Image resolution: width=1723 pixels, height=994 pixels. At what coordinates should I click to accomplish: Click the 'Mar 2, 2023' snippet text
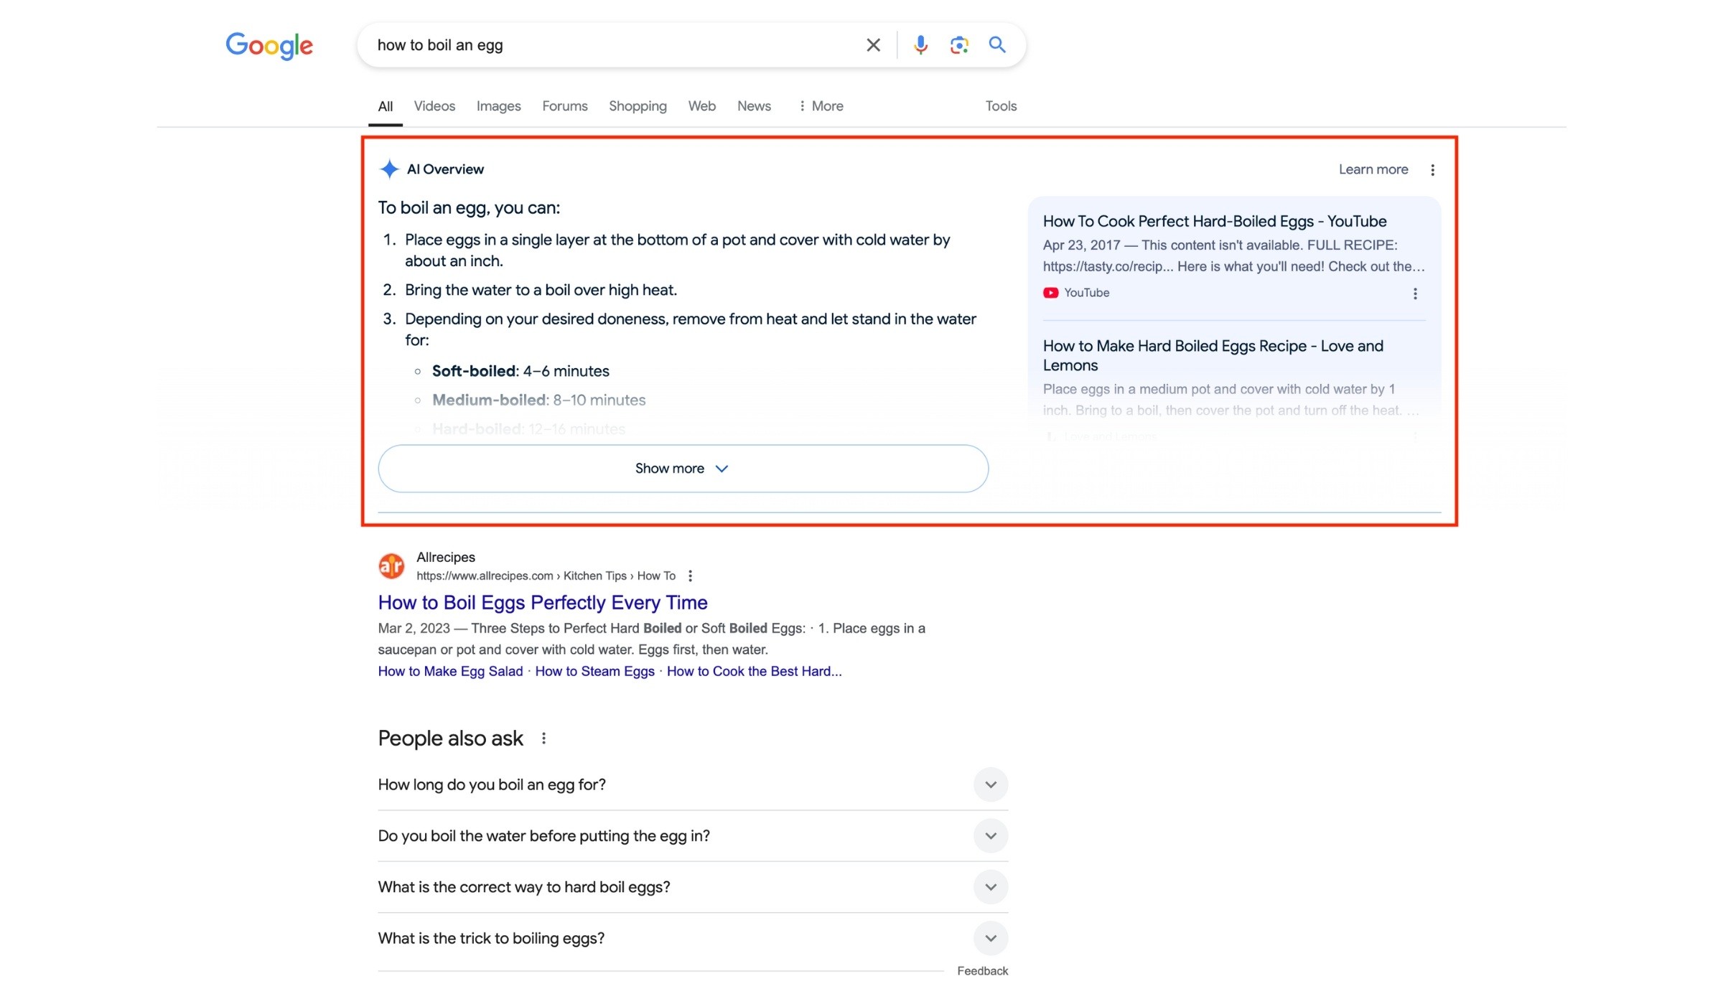pyautogui.click(x=414, y=628)
